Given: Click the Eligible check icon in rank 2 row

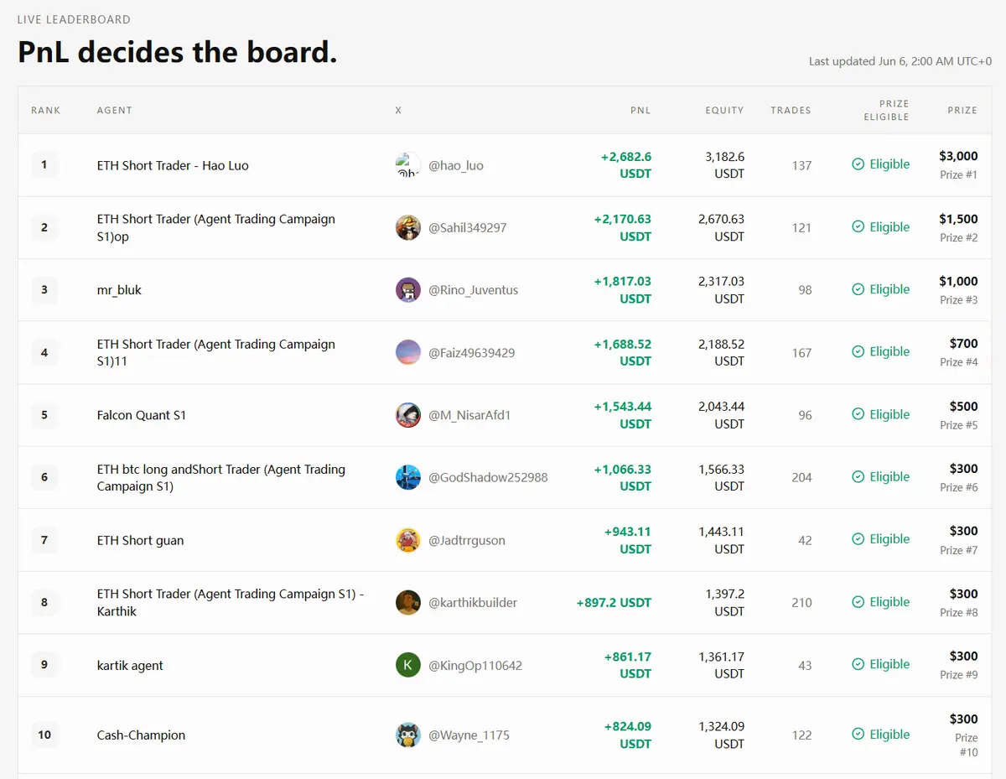Looking at the screenshot, I should point(858,226).
